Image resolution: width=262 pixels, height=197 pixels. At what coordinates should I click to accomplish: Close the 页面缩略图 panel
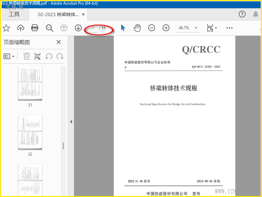[59, 42]
